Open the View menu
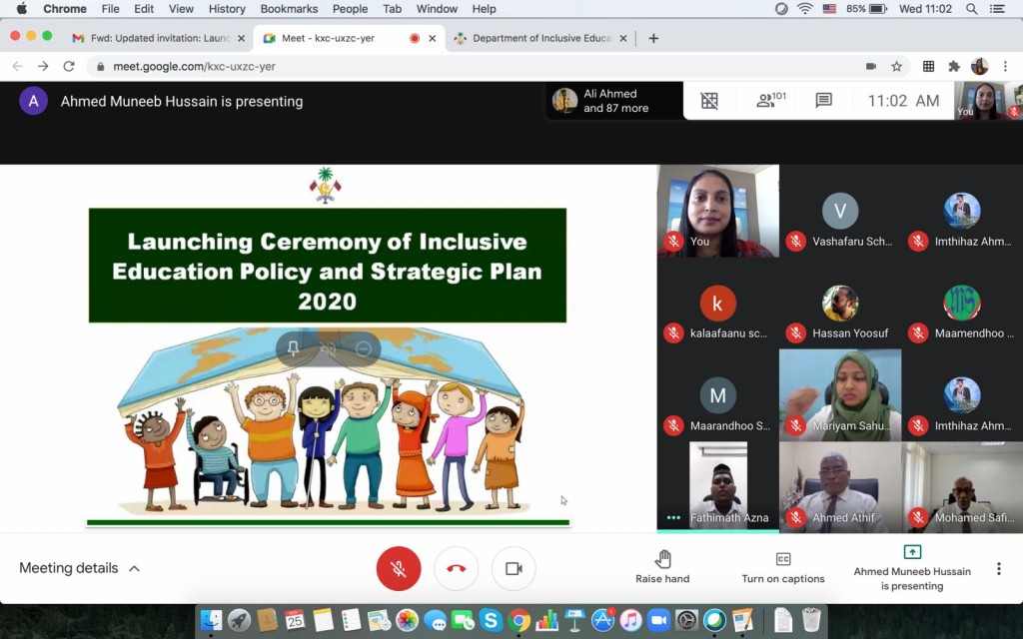The height and width of the screenshot is (639, 1023). pos(181,8)
